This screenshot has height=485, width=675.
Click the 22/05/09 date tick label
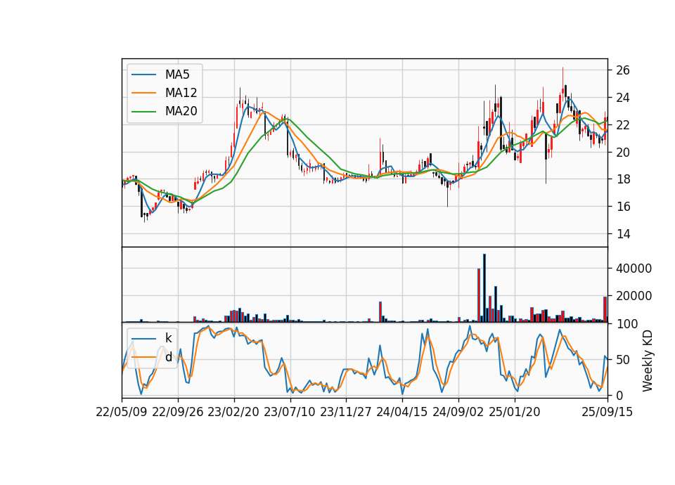pyautogui.click(x=122, y=412)
